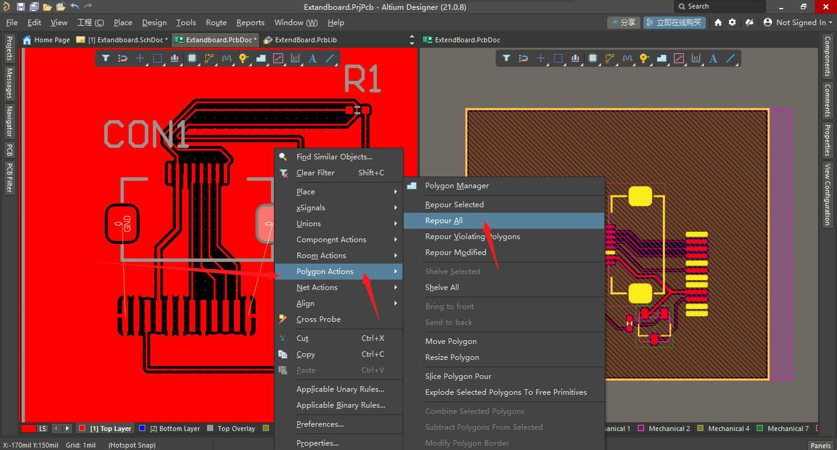Click the notifications icon beside the gear
837x450 pixels.
[749, 22]
